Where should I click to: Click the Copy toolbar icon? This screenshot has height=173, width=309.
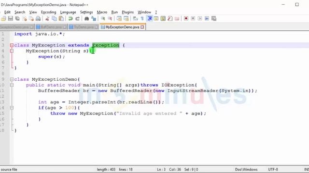point(54,19)
